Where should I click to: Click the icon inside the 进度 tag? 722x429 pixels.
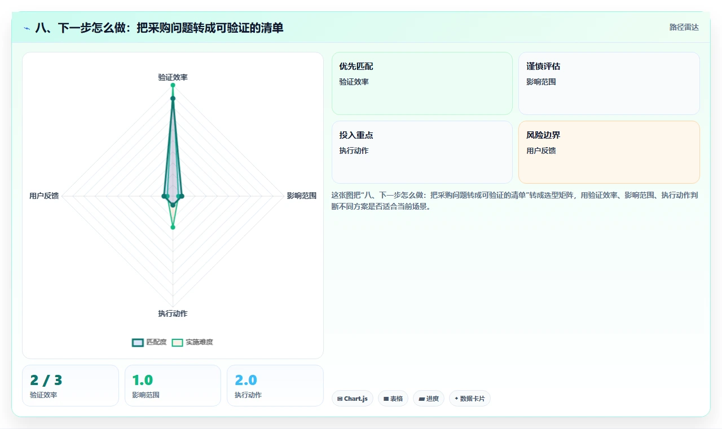click(x=421, y=399)
